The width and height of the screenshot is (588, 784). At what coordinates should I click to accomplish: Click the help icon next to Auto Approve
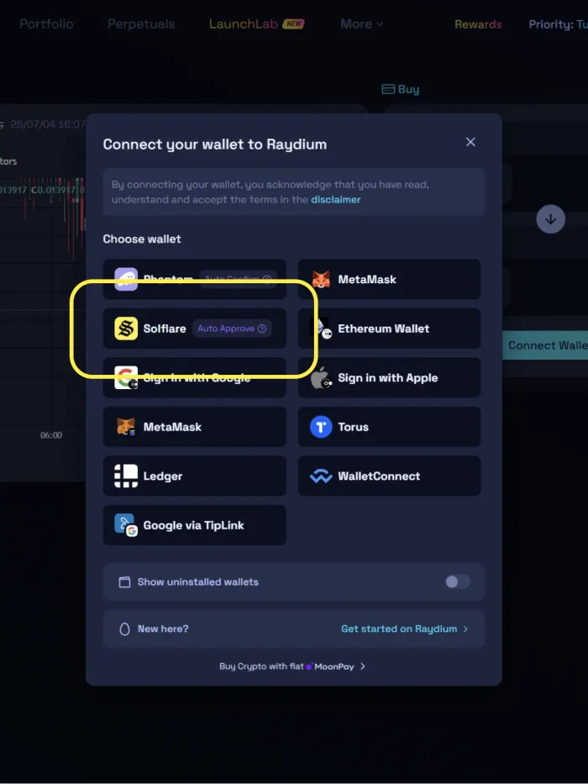(x=262, y=329)
